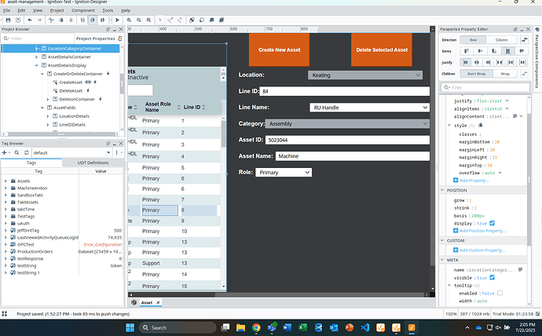Click the Create New Asset button
The image size is (542, 336).
tap(280, 49)
